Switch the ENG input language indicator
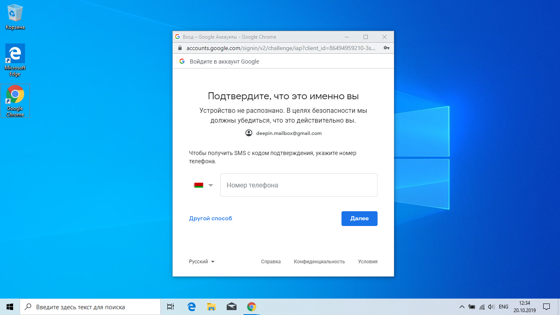The image size is (560, 315). click(503, 307)
